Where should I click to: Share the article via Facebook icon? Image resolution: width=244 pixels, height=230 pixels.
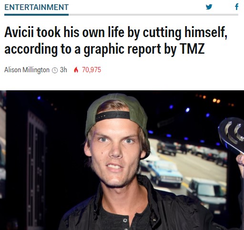[x=237, y=7]
